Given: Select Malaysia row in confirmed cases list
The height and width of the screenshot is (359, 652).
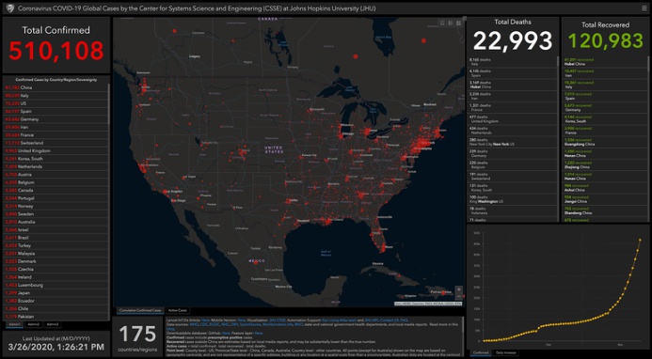Looking at the screenshot, I should coord(56,254).
